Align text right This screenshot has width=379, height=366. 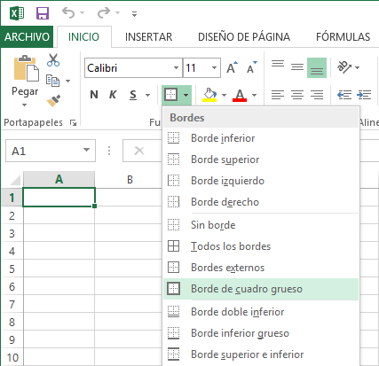(x=317, y=95)
